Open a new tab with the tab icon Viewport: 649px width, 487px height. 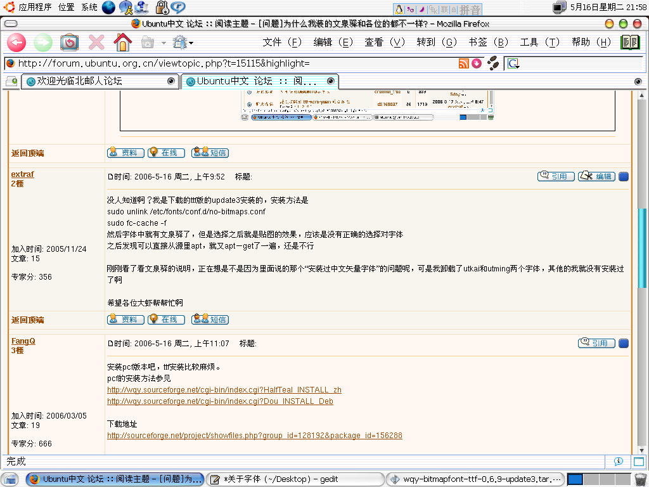point(11,81)
